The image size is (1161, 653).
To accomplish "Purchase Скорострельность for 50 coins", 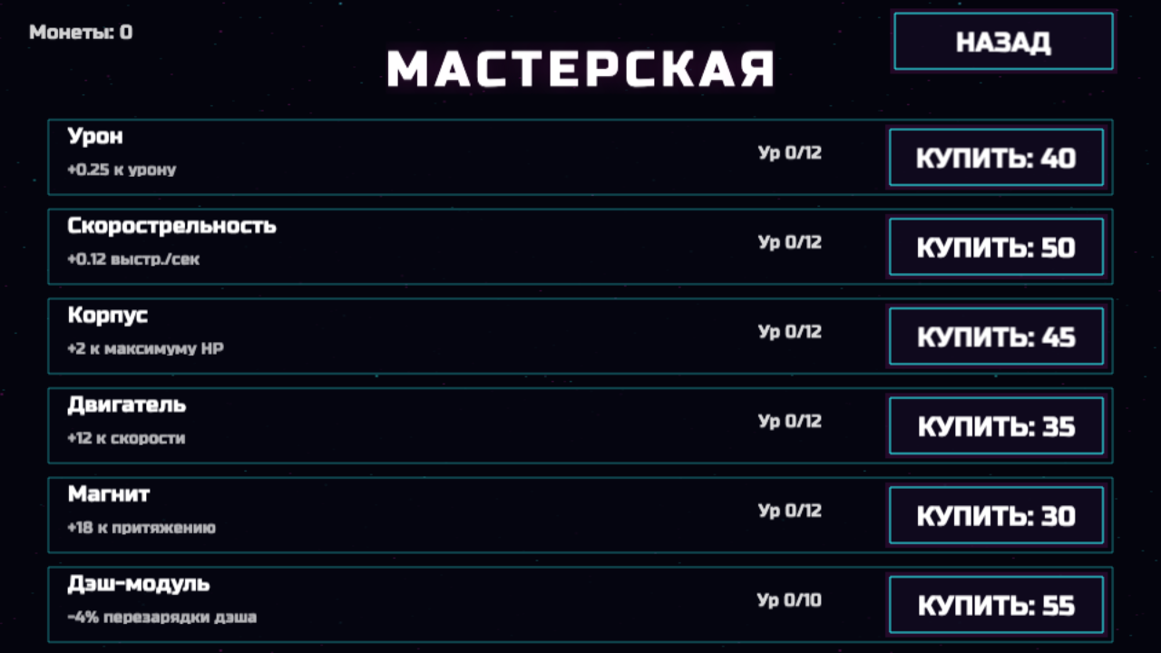I will (996, 247).
